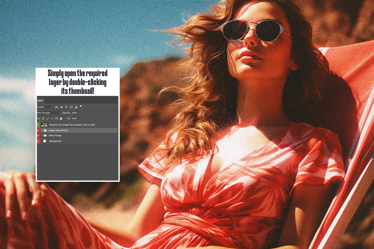Hide the Image Adjustments group
Image resolution: width=374 pixels, height=249 pixels.
[38, 130]
